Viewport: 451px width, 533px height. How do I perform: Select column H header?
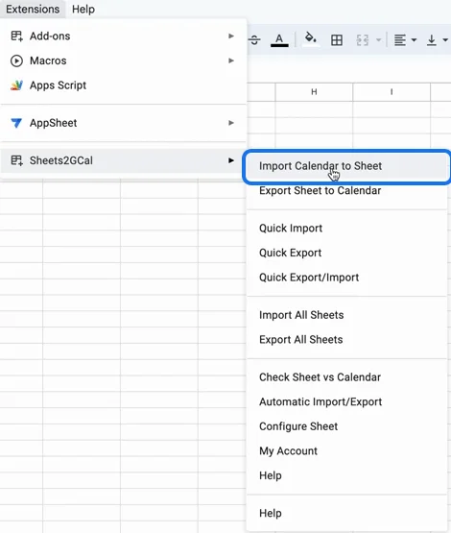click(x=314, y=92)
